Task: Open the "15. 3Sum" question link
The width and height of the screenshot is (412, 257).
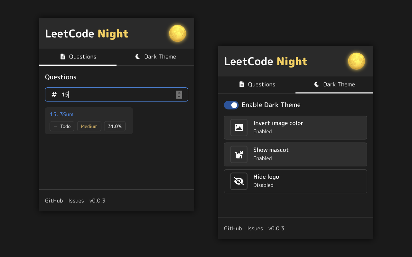Action: pos(61,114)
